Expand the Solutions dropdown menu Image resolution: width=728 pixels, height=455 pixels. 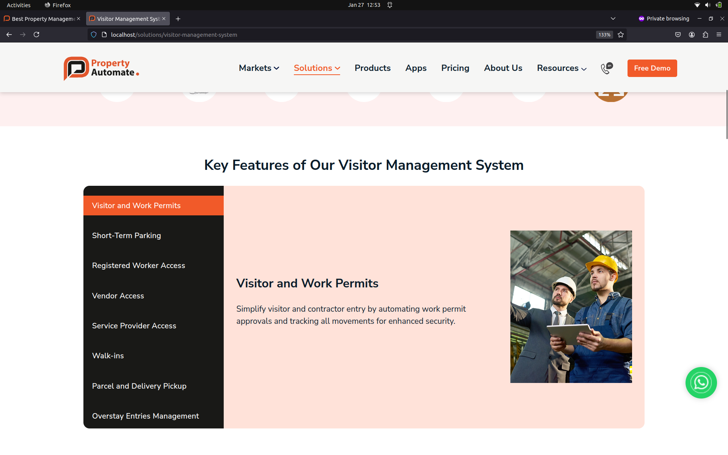click(317, 68)
